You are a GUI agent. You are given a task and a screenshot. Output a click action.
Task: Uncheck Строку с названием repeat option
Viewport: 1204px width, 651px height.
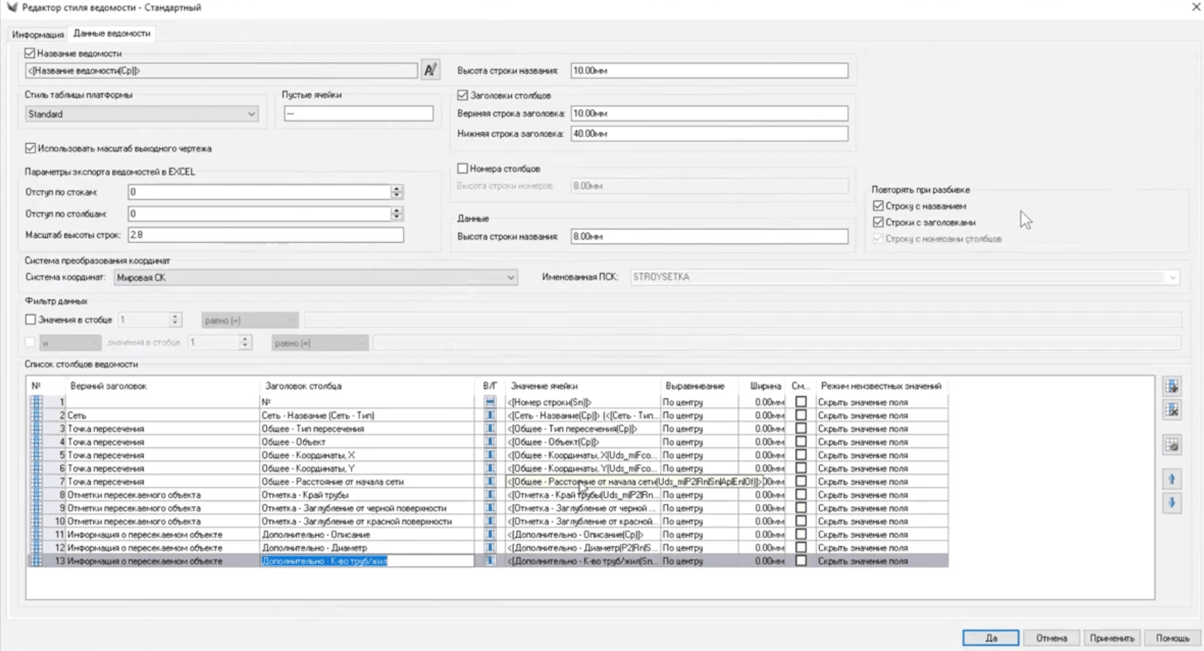pos(878,205)
